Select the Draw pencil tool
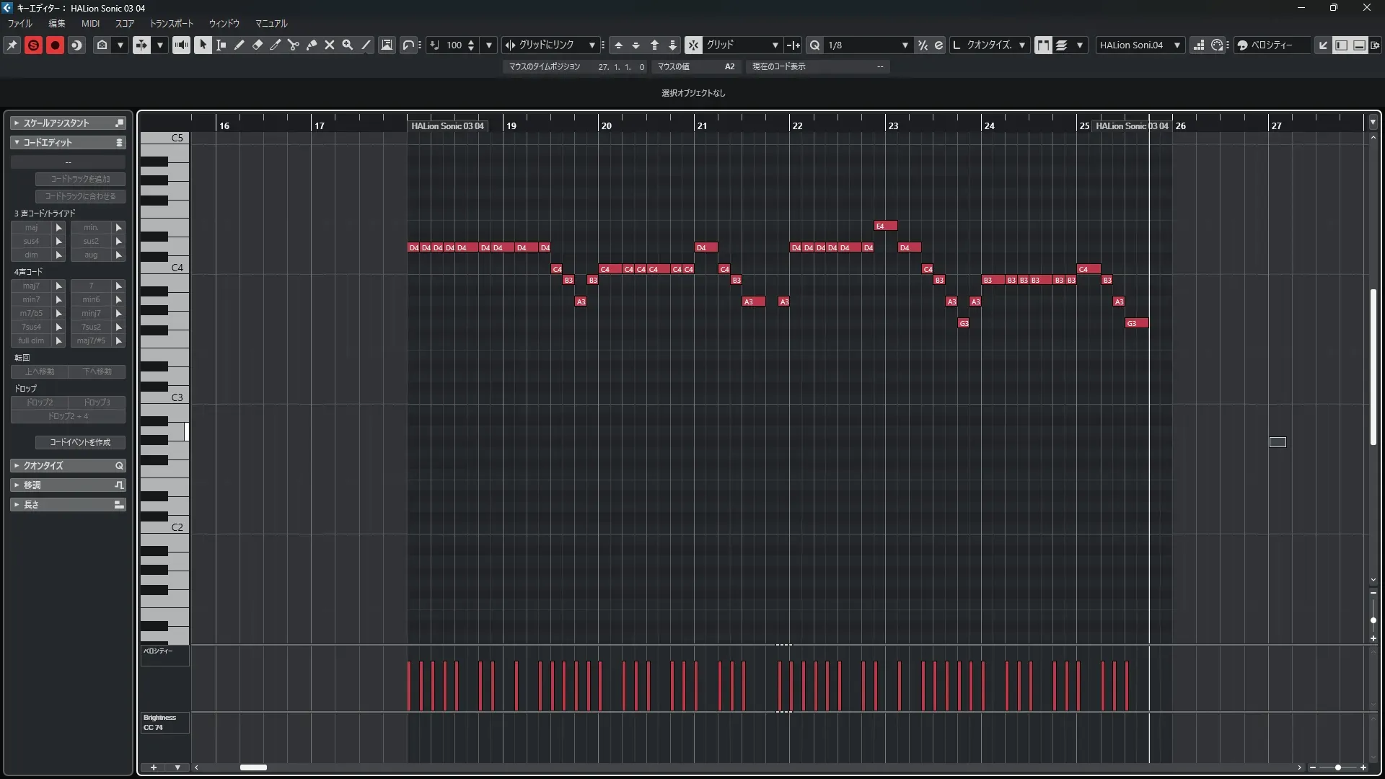The width and height of the screenshot is (1385, 779). coord(239,45)
